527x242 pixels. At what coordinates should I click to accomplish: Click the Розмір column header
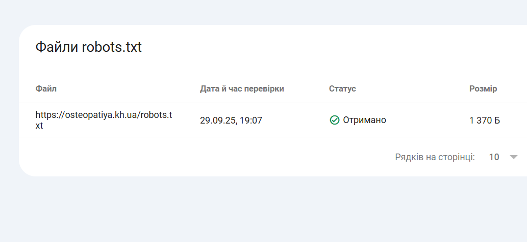tap(483, 88)
